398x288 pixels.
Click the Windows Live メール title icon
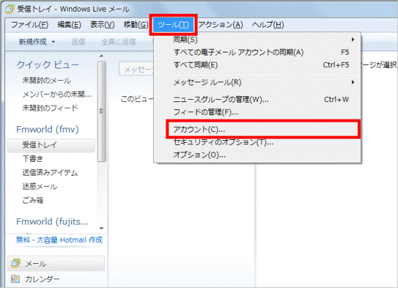9,9
